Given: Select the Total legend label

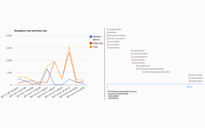Looking at the screenshot, I should tap(95, 47).
